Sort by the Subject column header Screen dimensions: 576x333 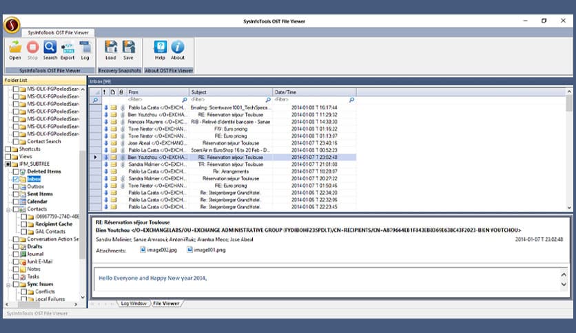(231, 92)
